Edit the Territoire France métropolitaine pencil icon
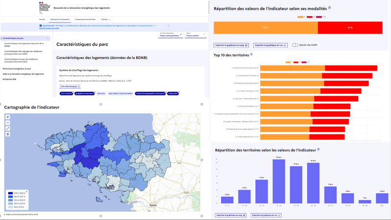The width and height of the screenshot is (391, 220). [x=181, y=35]
